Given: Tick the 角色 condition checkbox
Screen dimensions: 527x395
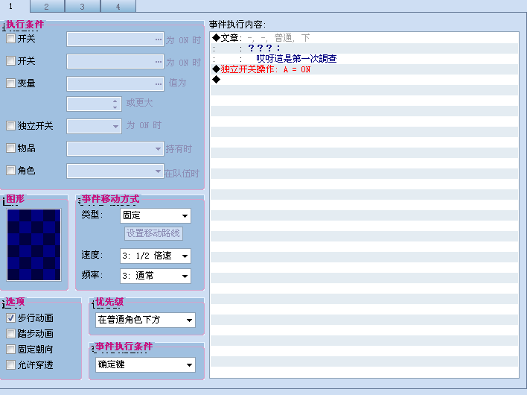Looking at the screenshot, I should [10, 170].
